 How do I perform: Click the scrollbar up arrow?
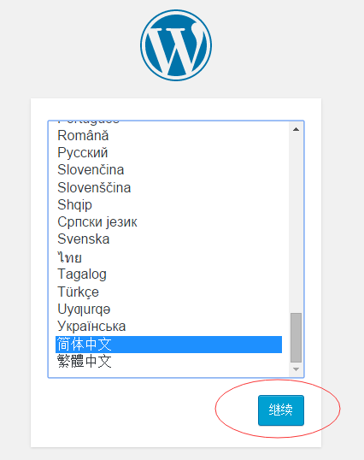click(x=296, y=129)
